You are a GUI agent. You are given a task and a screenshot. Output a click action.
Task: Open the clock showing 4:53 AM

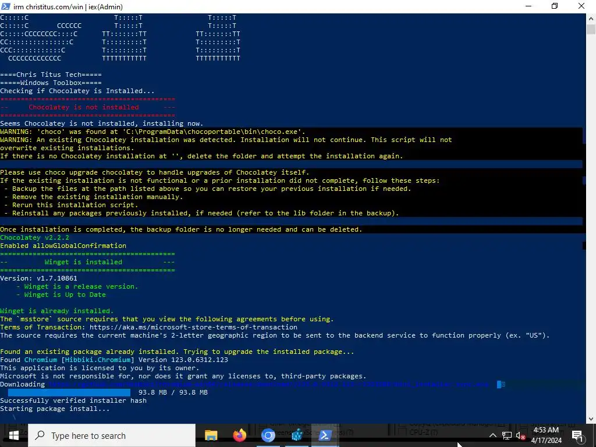(x=546, y=435)
